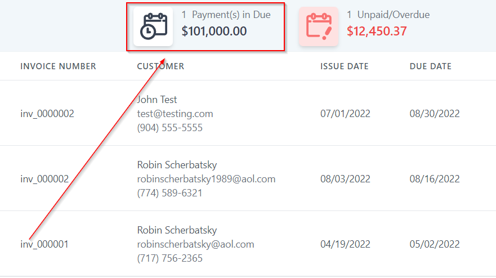The image size is (496, 278).
Task: Click the robinscherbatsky1989@aol.com email
Action: (x=206, y=179)
